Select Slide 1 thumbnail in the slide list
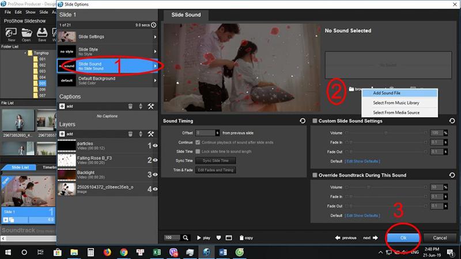461x259 pixels. tap(28, 191)
